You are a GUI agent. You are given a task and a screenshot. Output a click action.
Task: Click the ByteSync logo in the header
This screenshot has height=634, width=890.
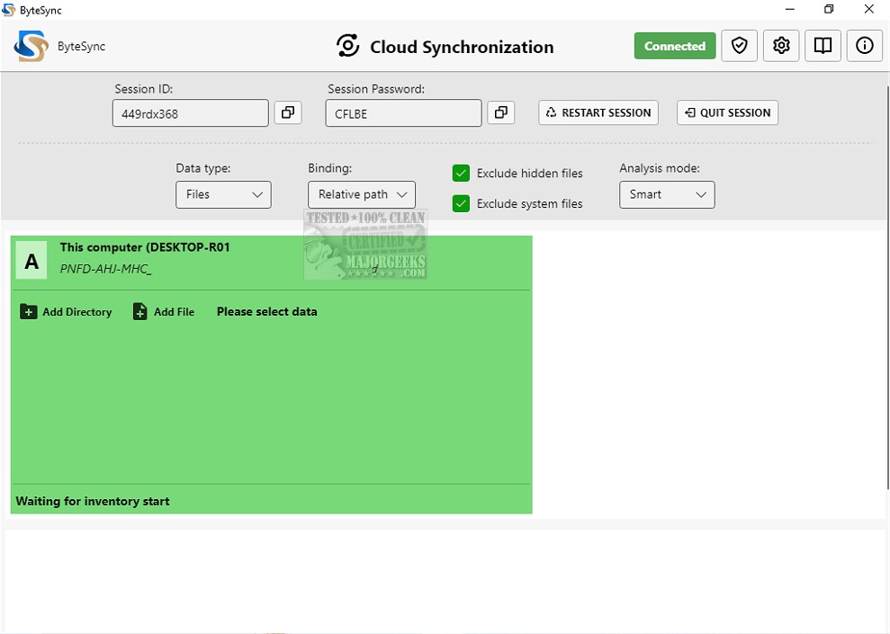pos(31,46)
